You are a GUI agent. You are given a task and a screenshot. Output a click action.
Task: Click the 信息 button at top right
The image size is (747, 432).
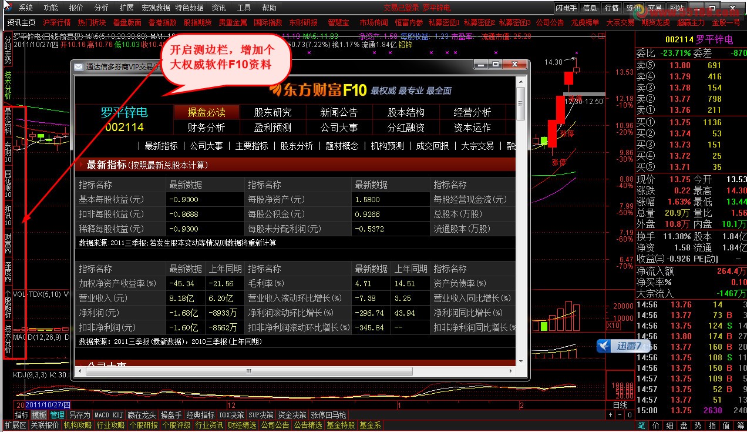(590, 8)
